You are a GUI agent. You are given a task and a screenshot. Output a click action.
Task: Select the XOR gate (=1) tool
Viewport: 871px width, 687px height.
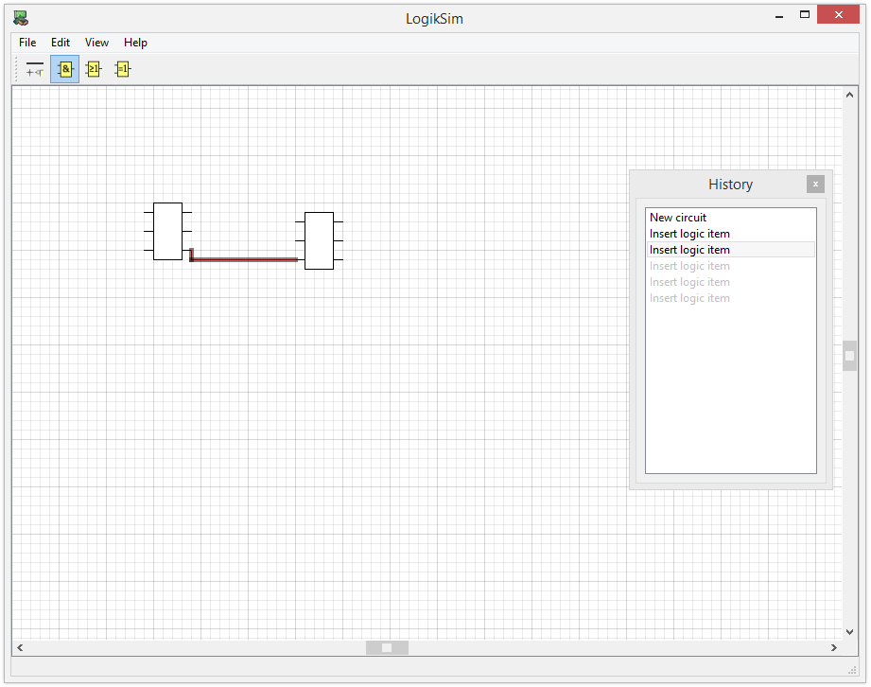[x=123, y=69]
